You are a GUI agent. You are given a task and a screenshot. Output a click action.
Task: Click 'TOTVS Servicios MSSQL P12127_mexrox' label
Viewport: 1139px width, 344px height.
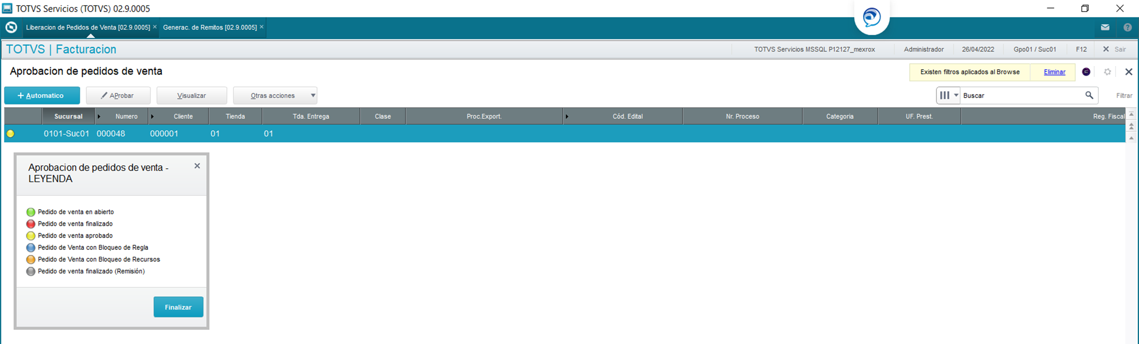814,49
